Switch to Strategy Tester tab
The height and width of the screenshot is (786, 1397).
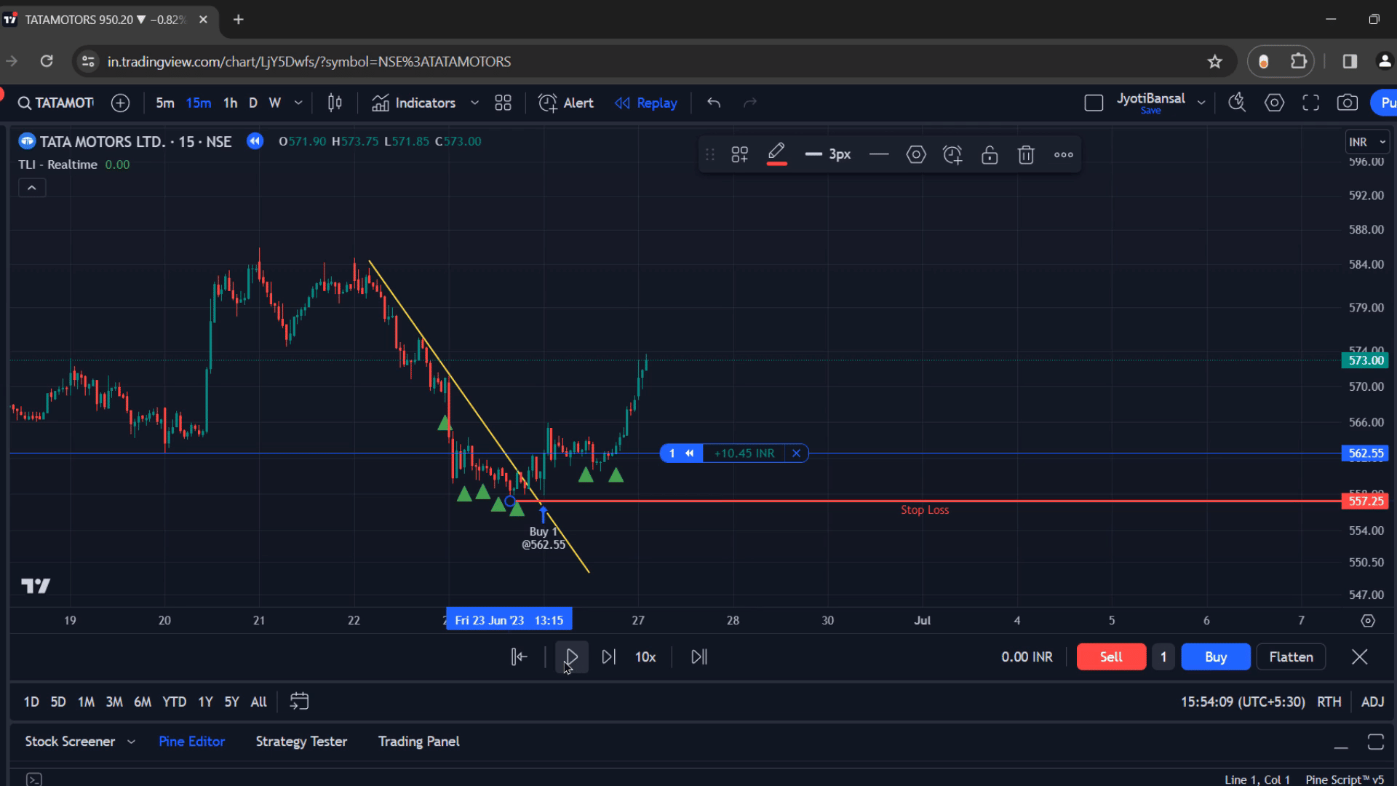[301, 741]
